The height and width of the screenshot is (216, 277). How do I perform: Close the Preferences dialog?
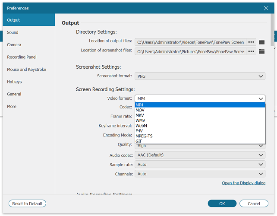click(266, 8)
